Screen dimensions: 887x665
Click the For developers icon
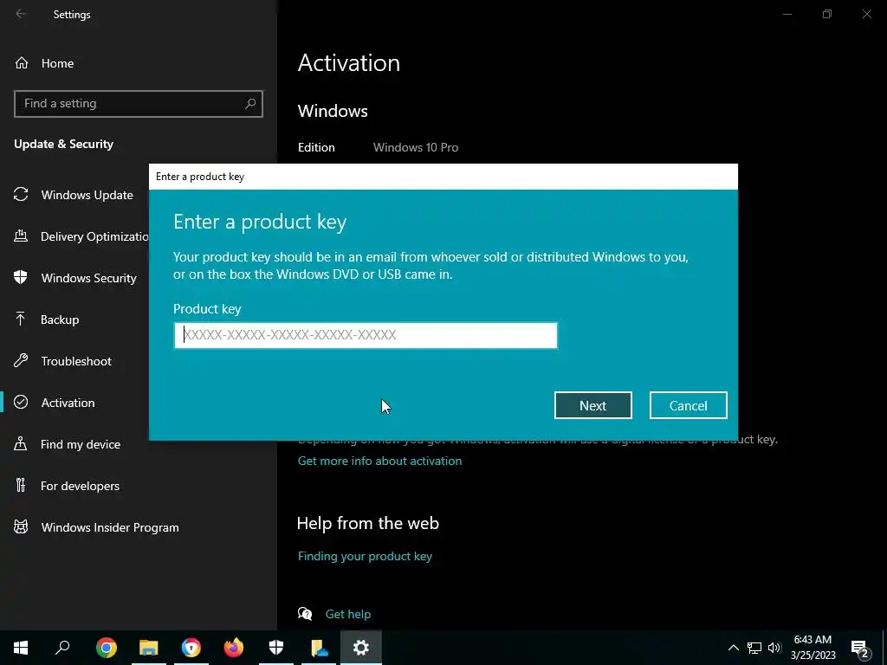(x=21, y=485)
